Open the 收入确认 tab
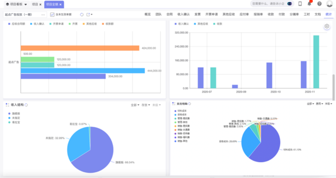 [x=183, y=14]
